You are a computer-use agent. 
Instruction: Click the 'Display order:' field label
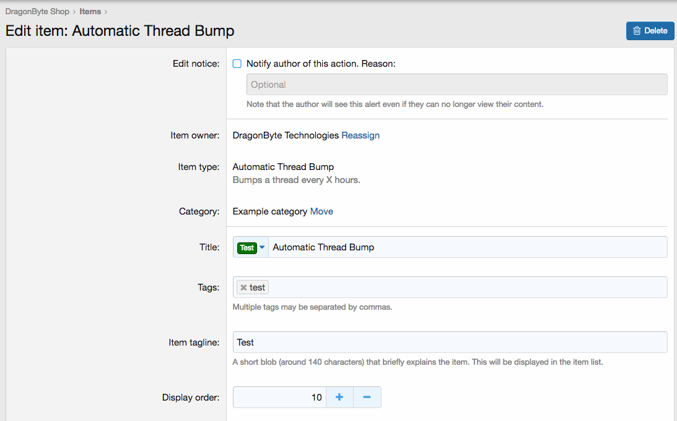click(191, 398)
